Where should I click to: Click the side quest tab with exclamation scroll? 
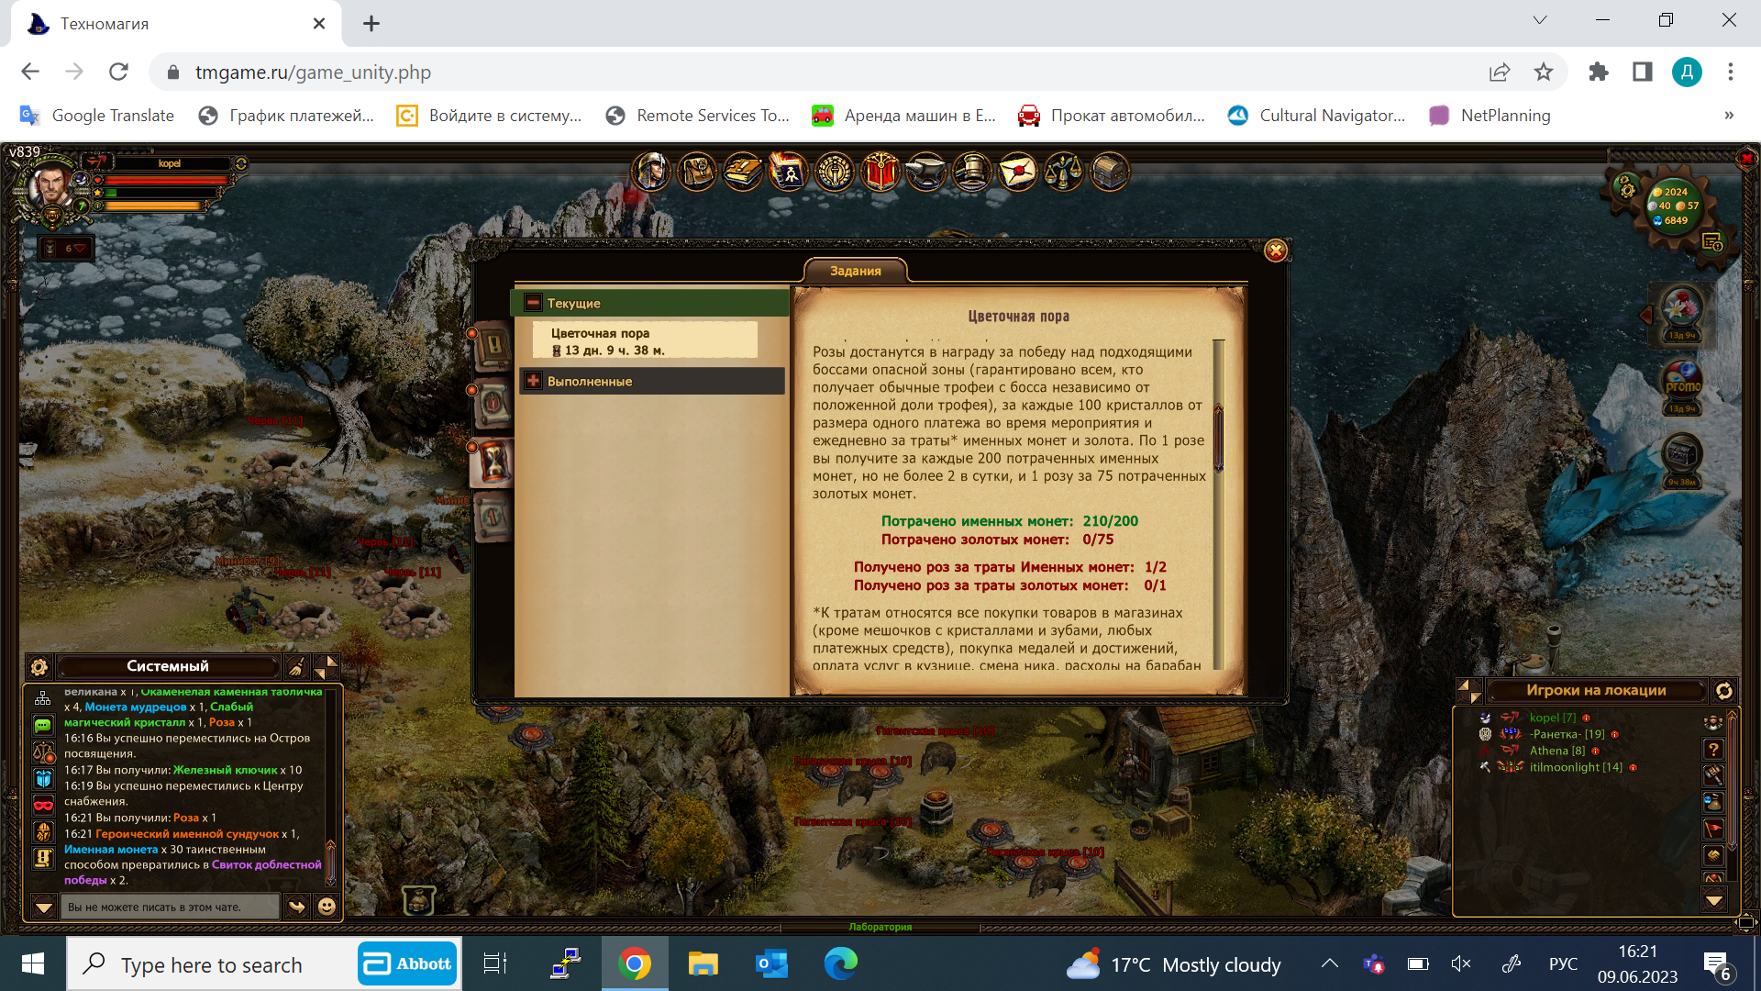click(x=493, y=346)
